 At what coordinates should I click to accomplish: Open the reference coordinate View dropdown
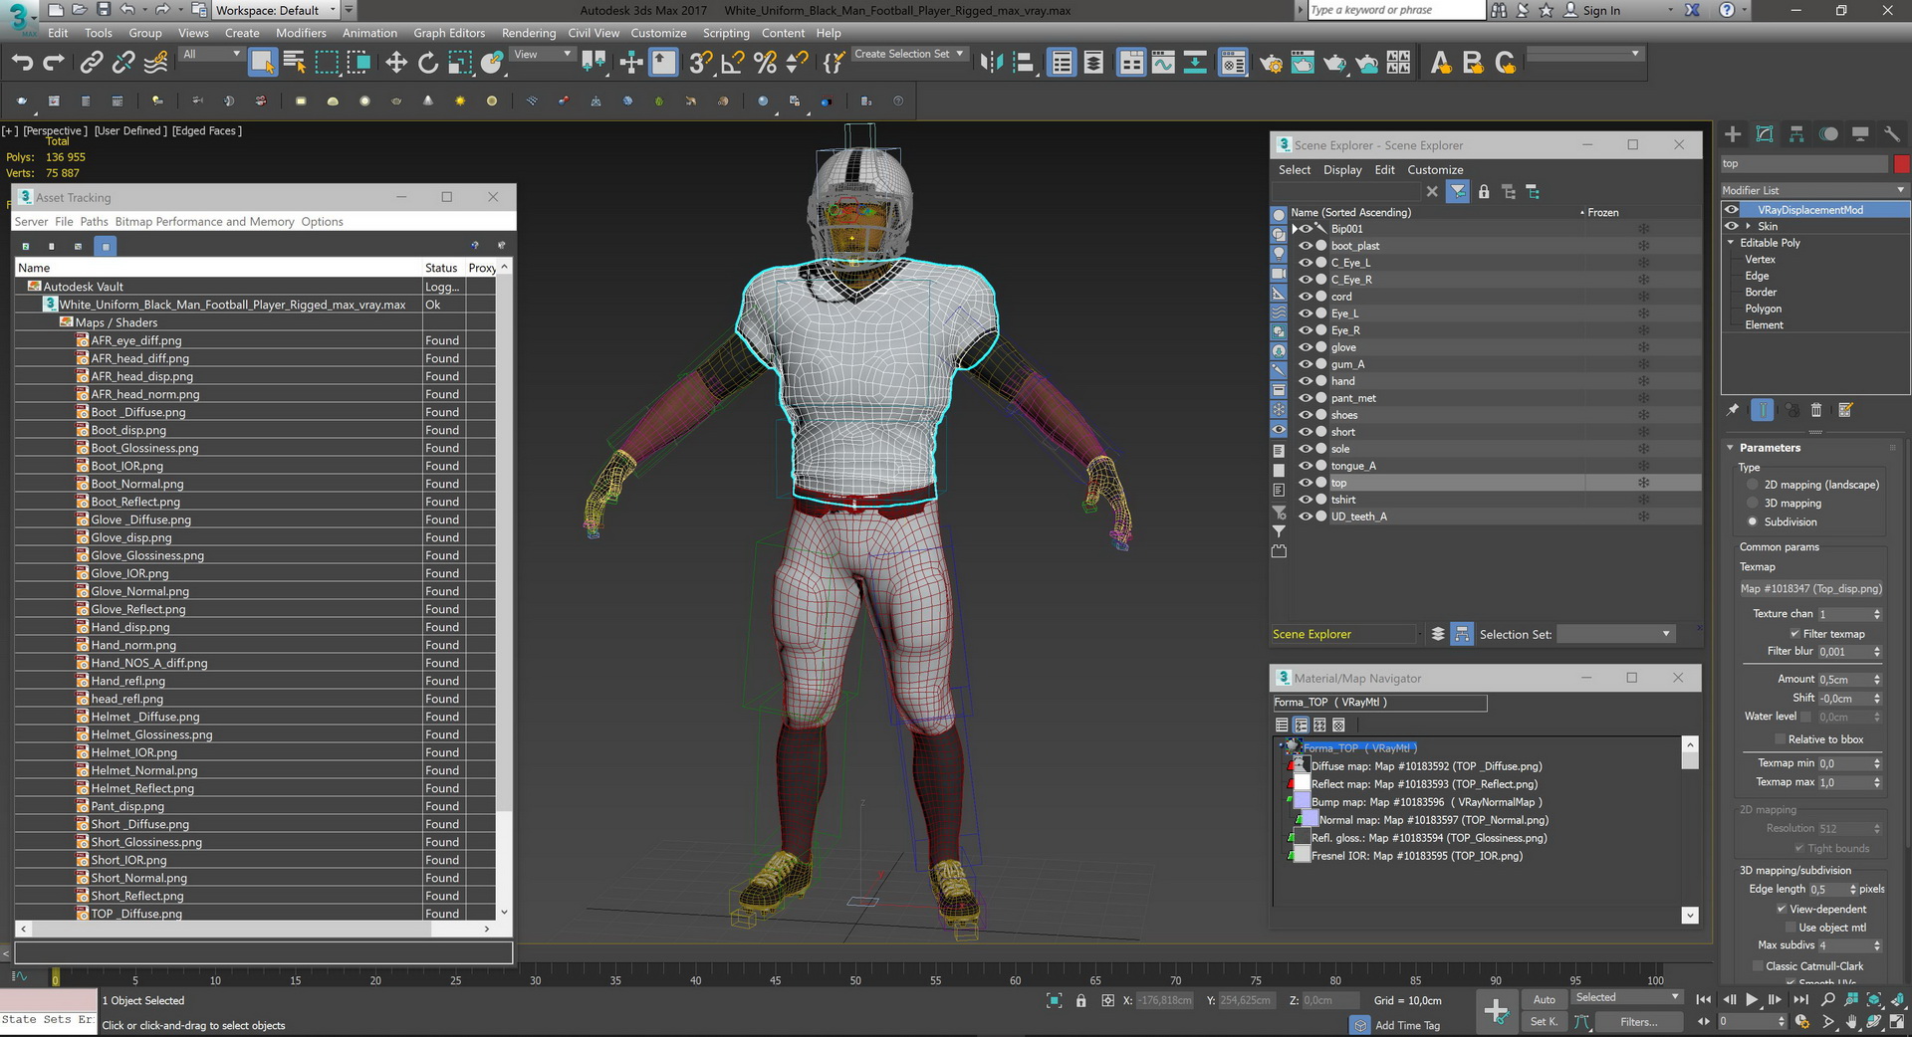point(542,55)
